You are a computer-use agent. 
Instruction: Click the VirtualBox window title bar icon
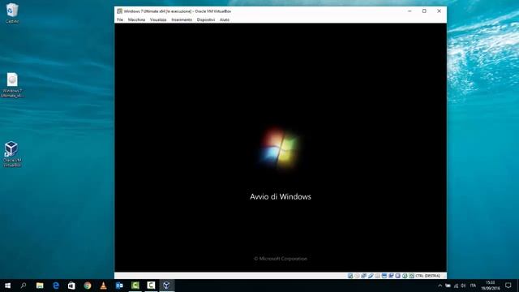click(x=119, y=11)
